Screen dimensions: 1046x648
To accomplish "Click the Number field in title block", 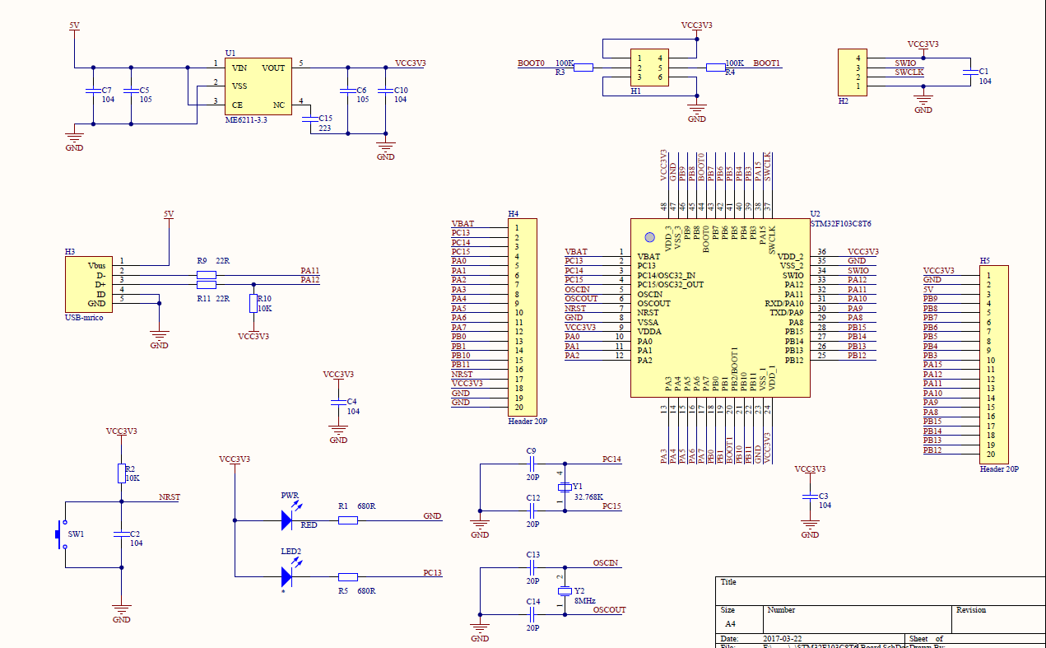I will pos(781,610).
